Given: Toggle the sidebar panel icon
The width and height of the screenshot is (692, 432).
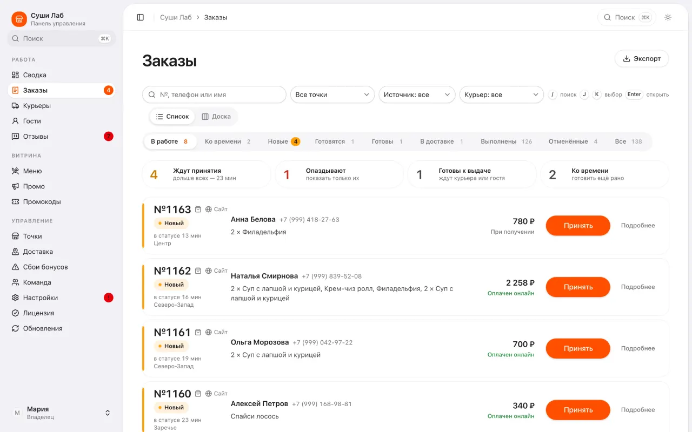Looking at the screenshot, I should (x=141, y=17).
